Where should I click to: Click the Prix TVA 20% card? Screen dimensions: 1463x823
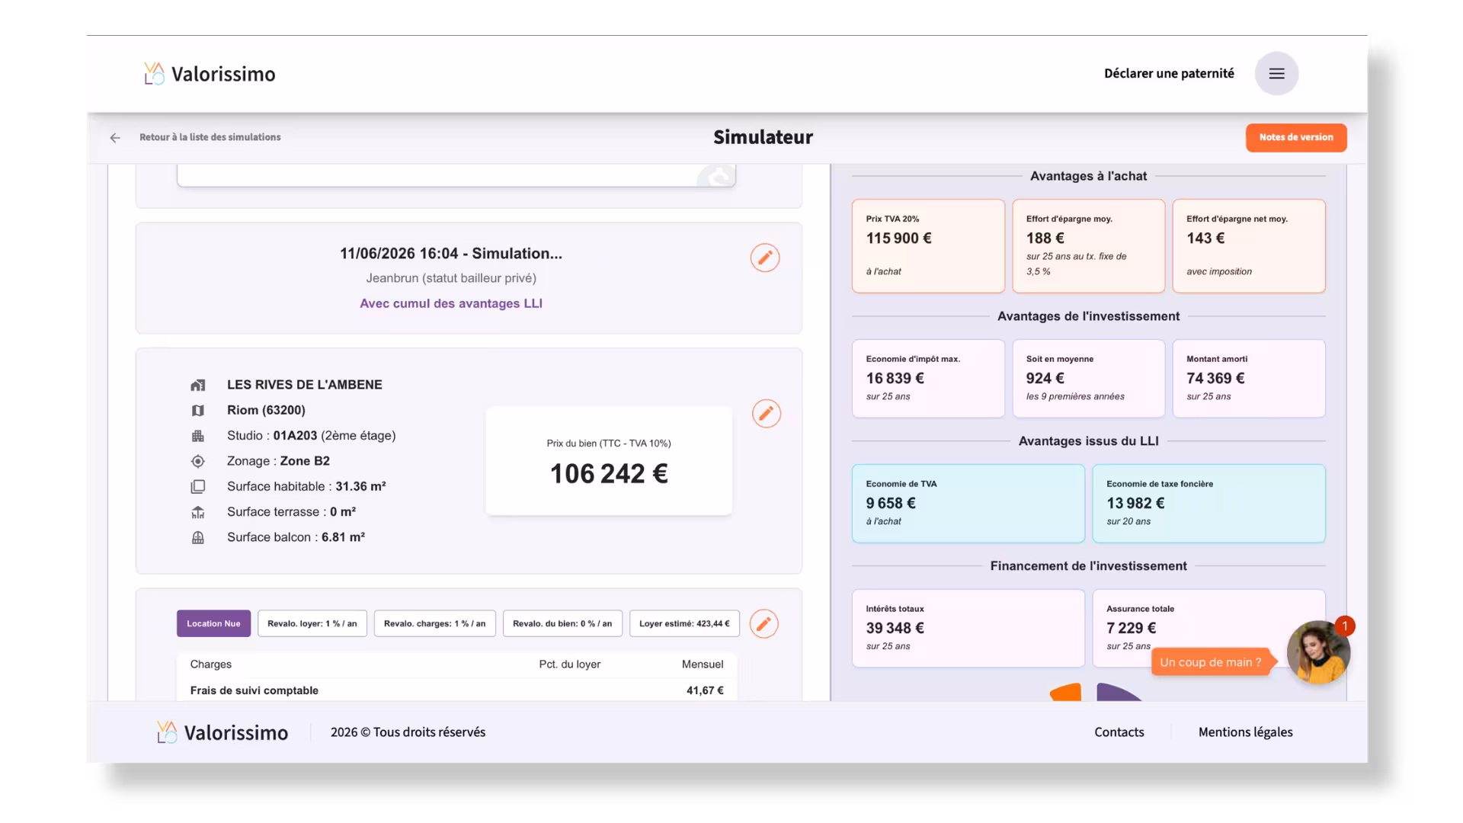pos(928,246)
